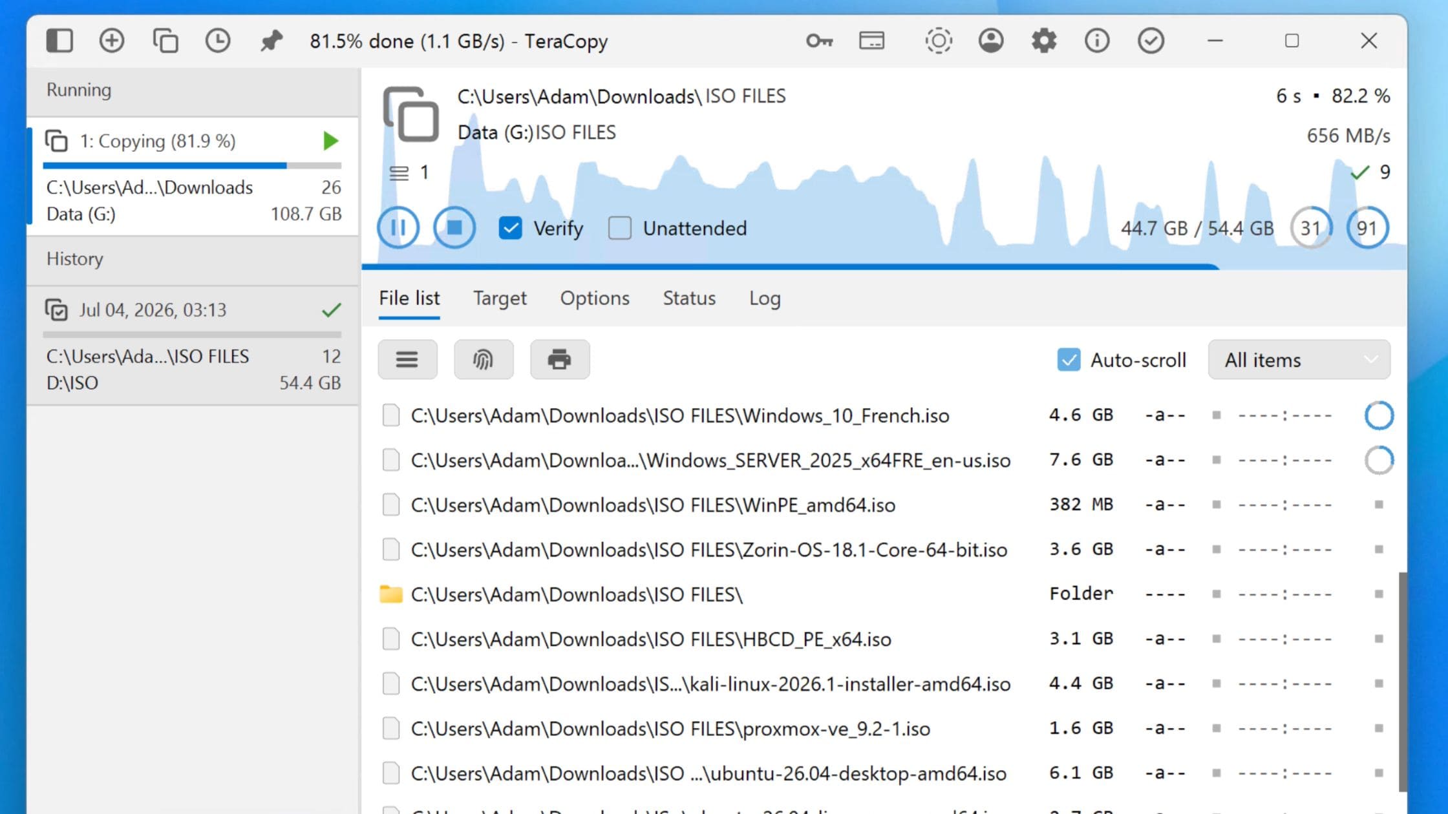Select the HBCD_PE_x64.iso file row

[x=884, y=639]
